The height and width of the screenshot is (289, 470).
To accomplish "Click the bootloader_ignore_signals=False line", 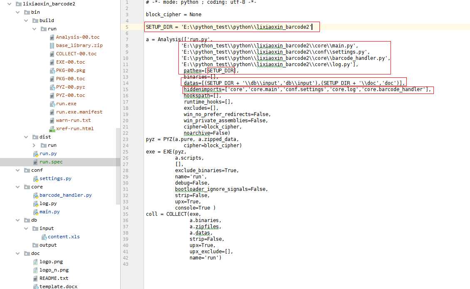I will point(222,189).
